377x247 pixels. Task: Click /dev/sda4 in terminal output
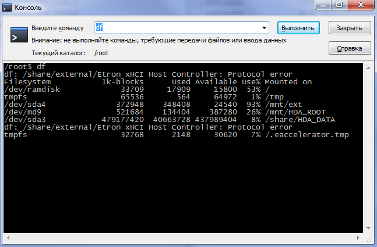[x=25, y=105]
